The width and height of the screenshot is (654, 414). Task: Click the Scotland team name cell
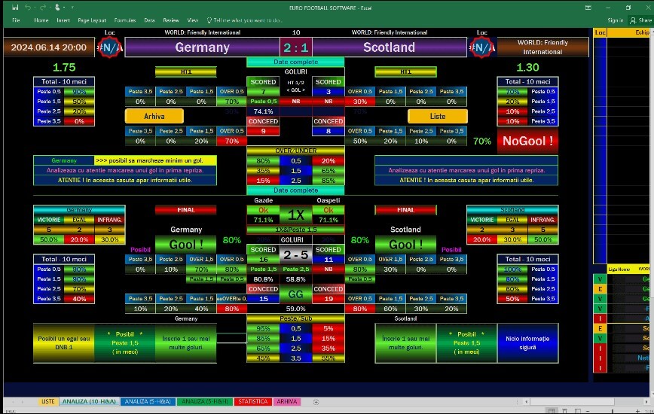(389, 47)
